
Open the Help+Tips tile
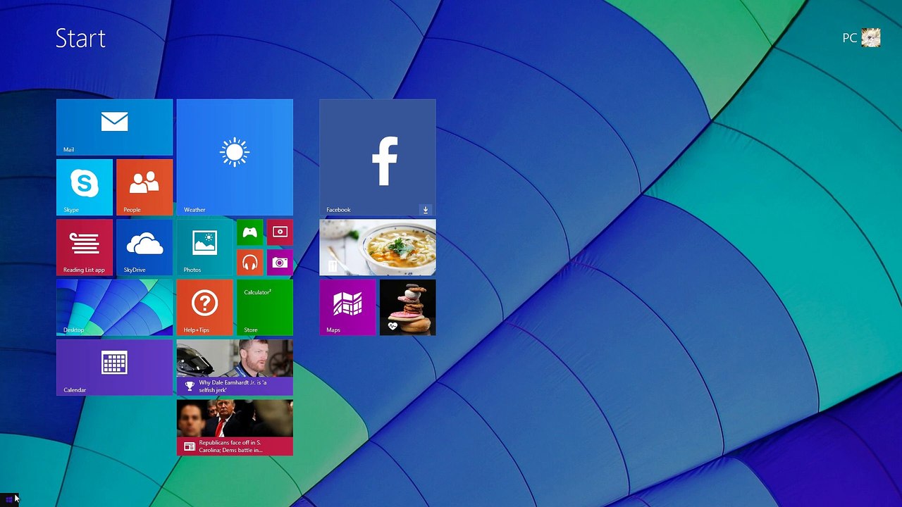coord(205,308)
